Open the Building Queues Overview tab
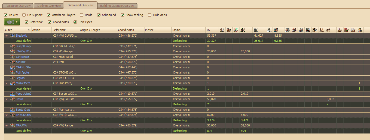 [117, 6]
